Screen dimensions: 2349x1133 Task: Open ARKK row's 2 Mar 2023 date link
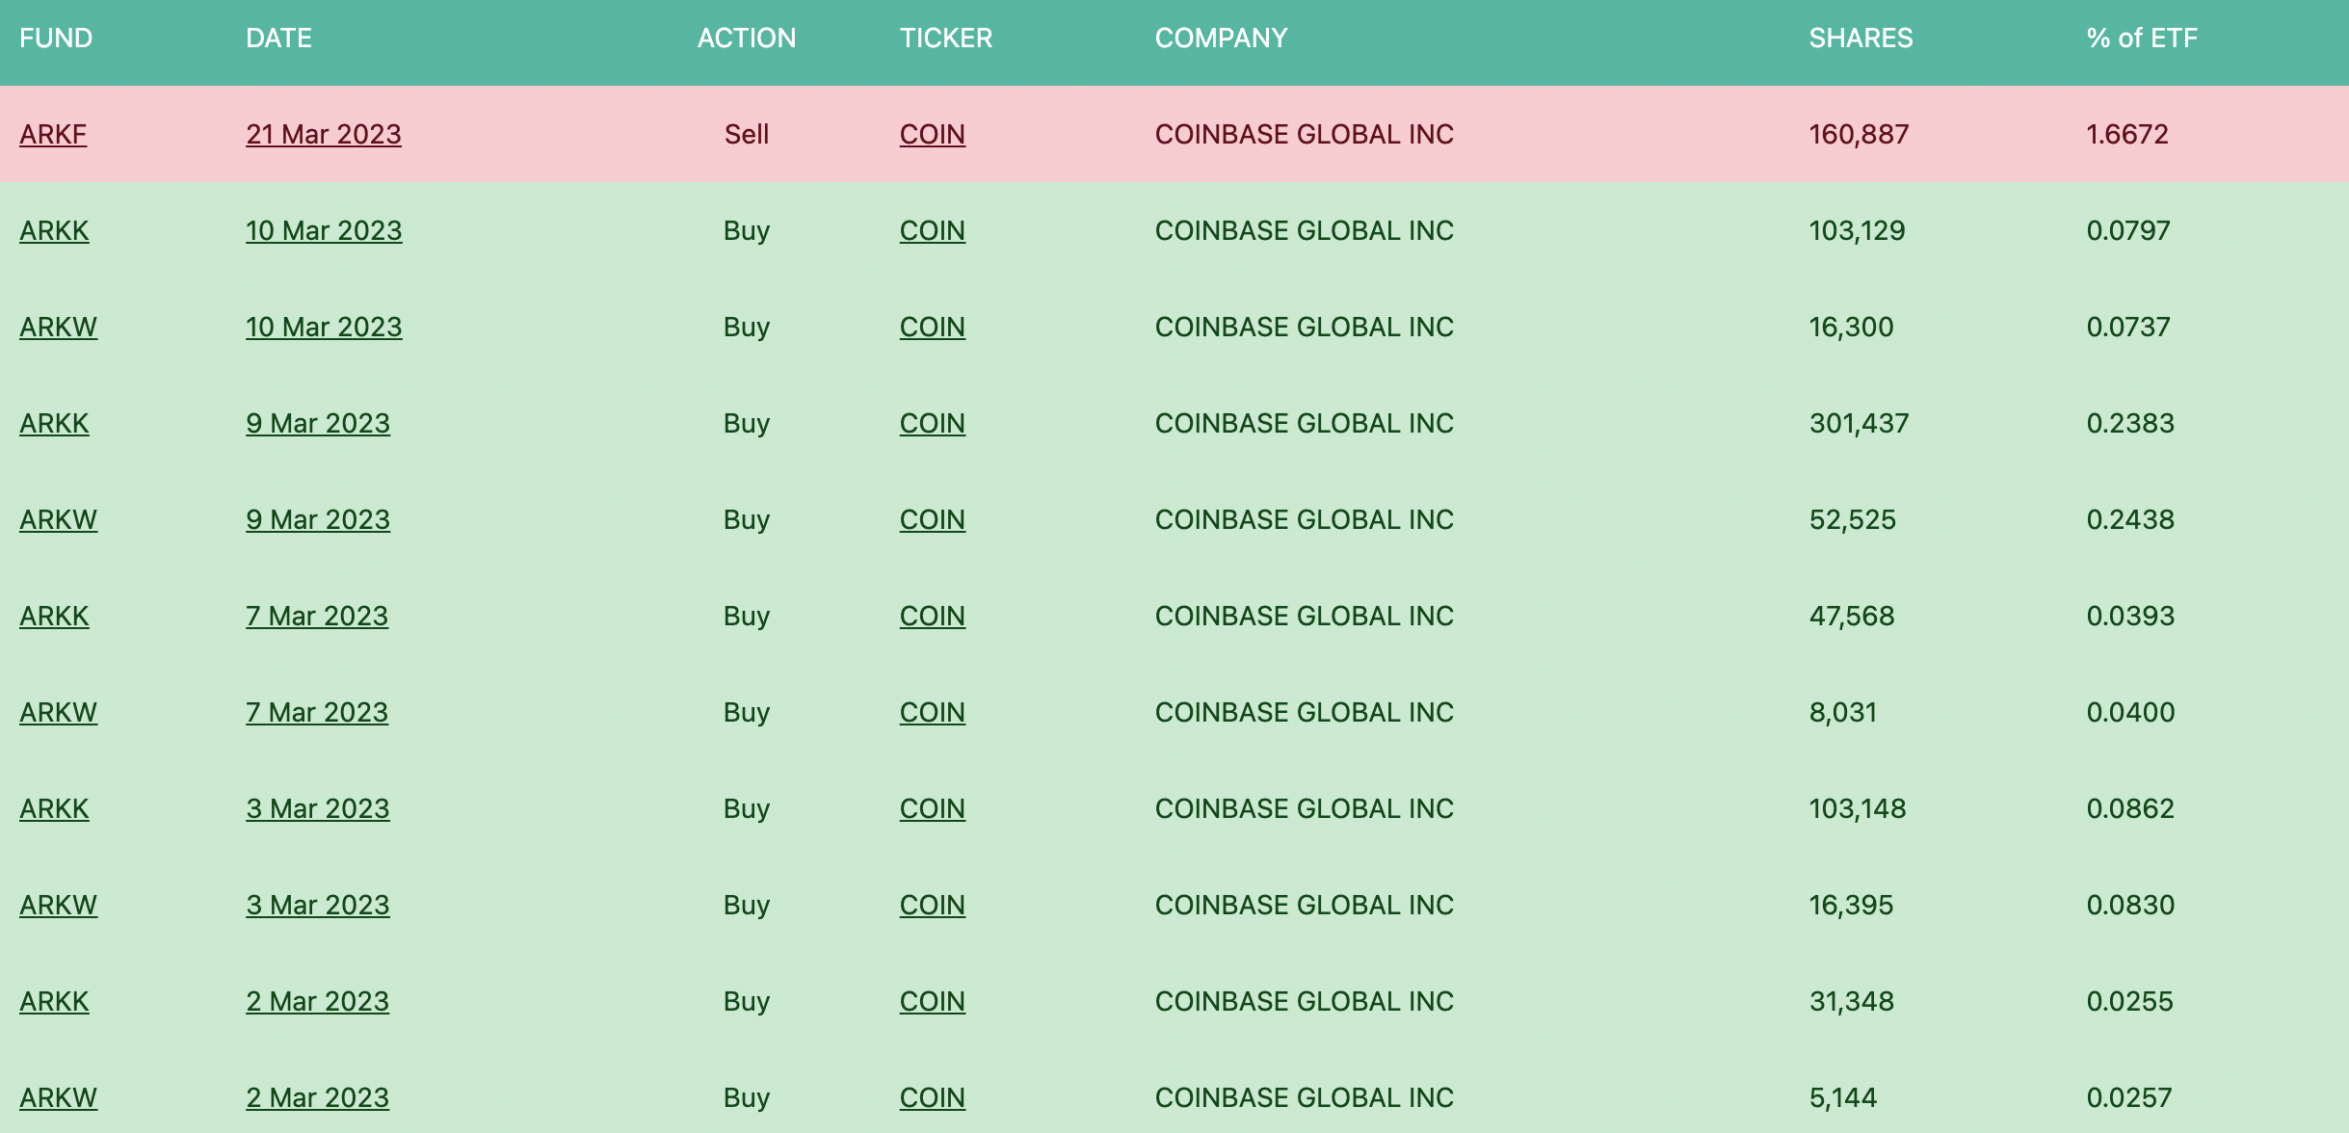(x=317, y=1002)
